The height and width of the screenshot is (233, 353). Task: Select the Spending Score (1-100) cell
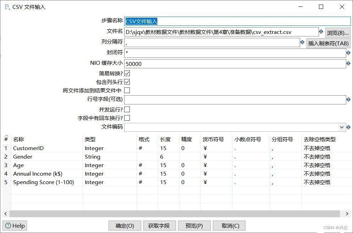[x=46, y=182]
